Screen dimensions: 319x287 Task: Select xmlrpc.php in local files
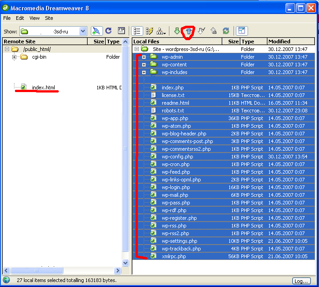[x=174, y=256]
